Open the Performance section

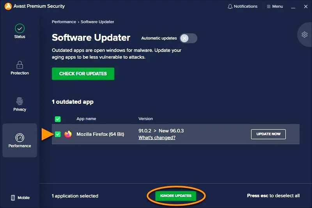coord(20,140)
